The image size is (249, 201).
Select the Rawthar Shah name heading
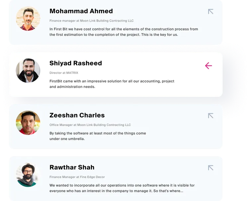[72, 167]
